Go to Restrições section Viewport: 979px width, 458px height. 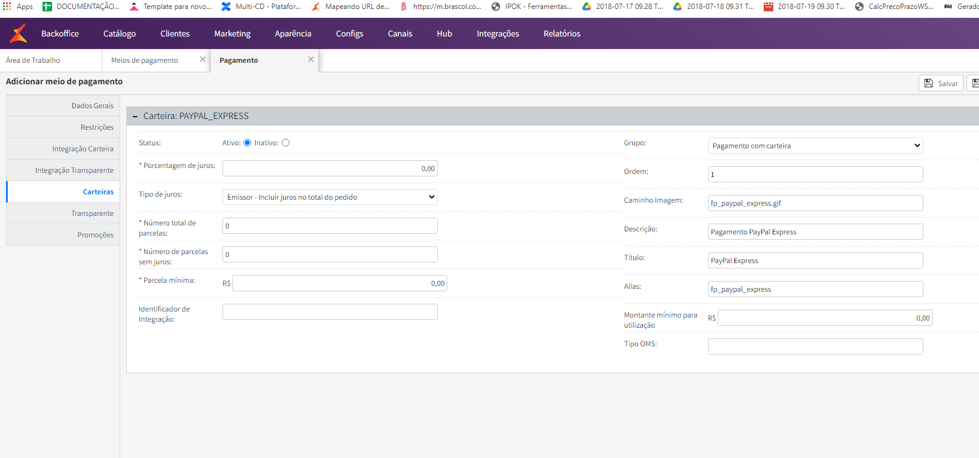coord(63,127)
